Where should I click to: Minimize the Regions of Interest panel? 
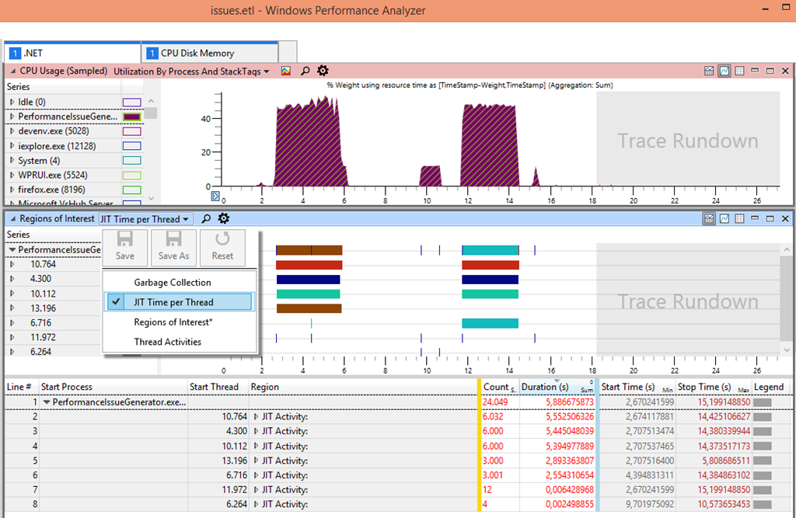point(755,219)
